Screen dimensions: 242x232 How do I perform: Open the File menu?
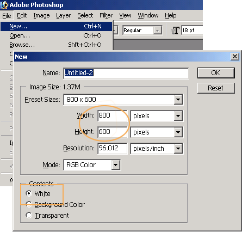[7, 16]
